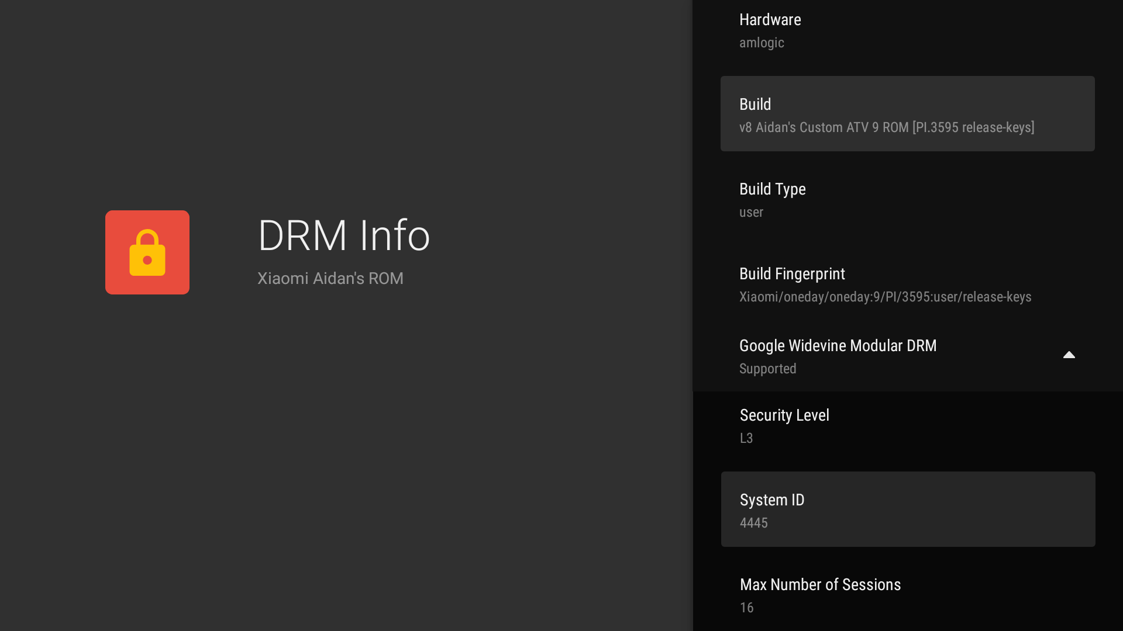Select the Max Number of Sessions row

pos(908,594)
